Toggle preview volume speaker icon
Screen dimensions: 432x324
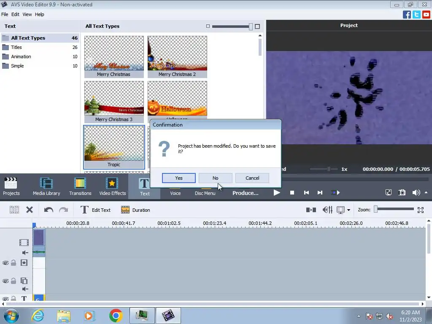(416, 192)
